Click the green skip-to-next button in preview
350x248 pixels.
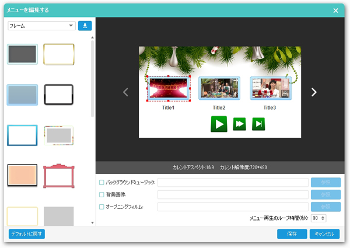coord(258,124)
